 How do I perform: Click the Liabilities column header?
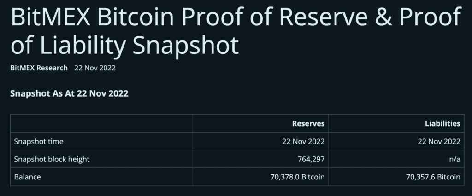click(442, 123)
